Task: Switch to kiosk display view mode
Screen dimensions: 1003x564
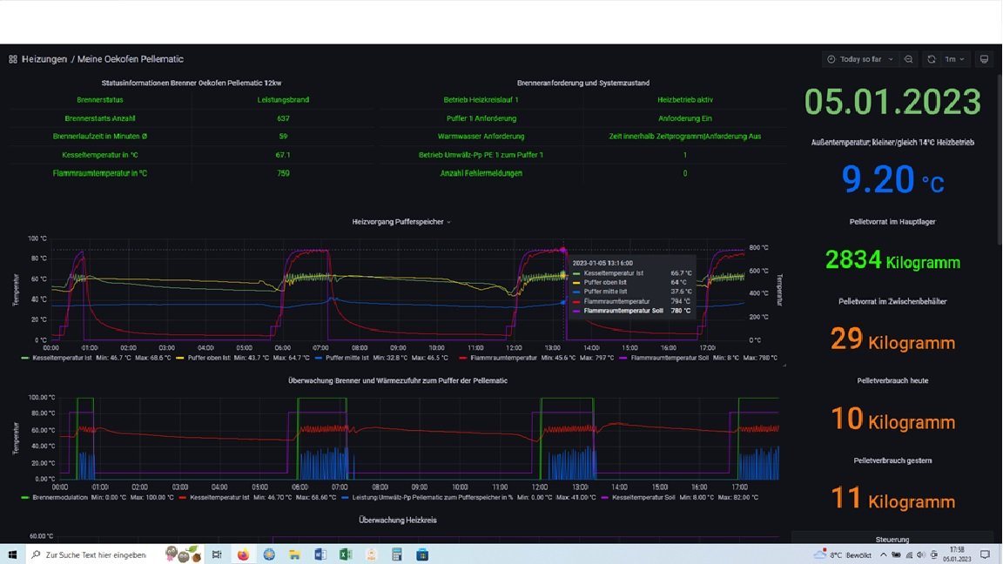Action: (x=984, y=59)
